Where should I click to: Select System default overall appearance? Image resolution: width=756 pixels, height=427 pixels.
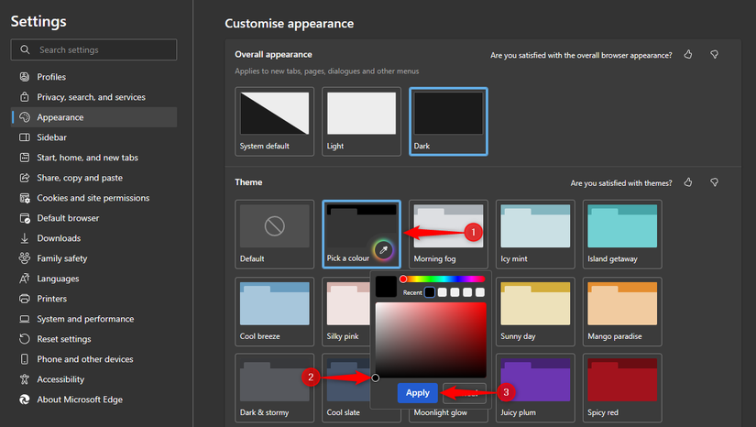(275, 121)
